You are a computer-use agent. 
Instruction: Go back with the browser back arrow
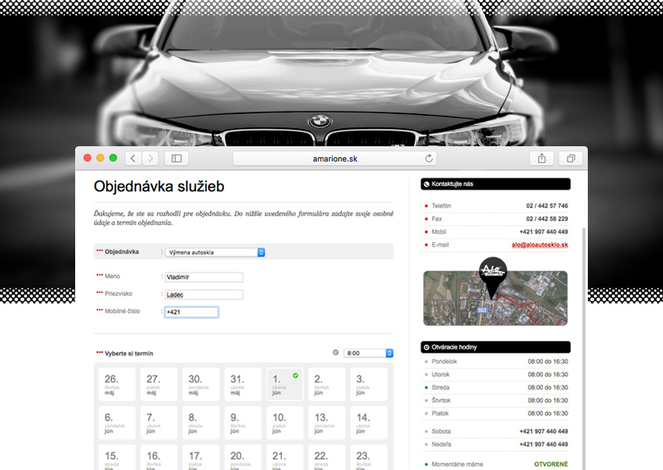pyautogui.click(x=133, y=158)
